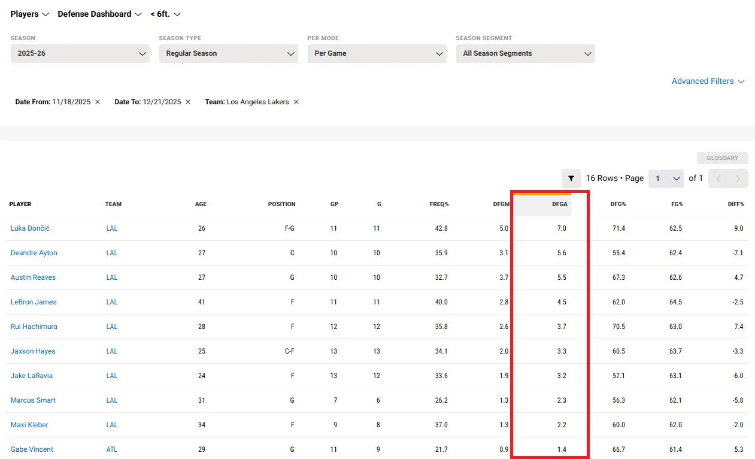Screen dimensions: 755x459
Task: Open the Players menu
Action: 29,14
